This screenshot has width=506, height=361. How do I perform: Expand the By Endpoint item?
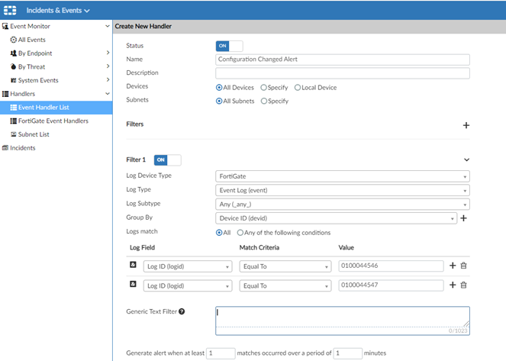tap(107, 53)
